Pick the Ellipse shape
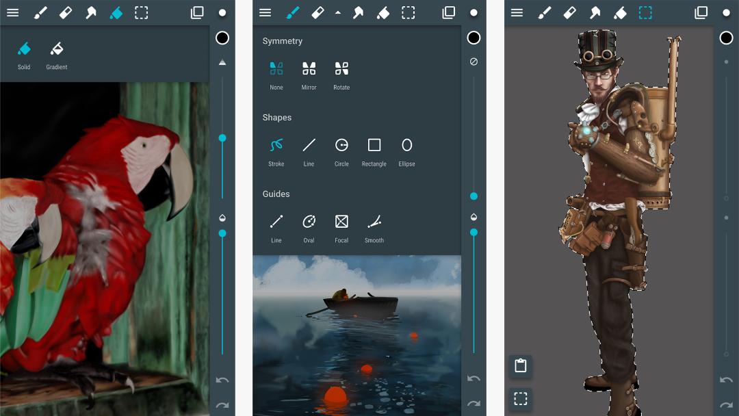 tap(406, 152)
